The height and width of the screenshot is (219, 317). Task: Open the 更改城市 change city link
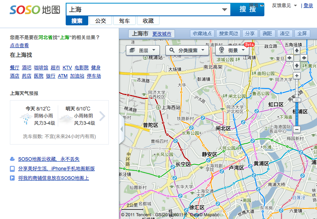coord(162,34)
